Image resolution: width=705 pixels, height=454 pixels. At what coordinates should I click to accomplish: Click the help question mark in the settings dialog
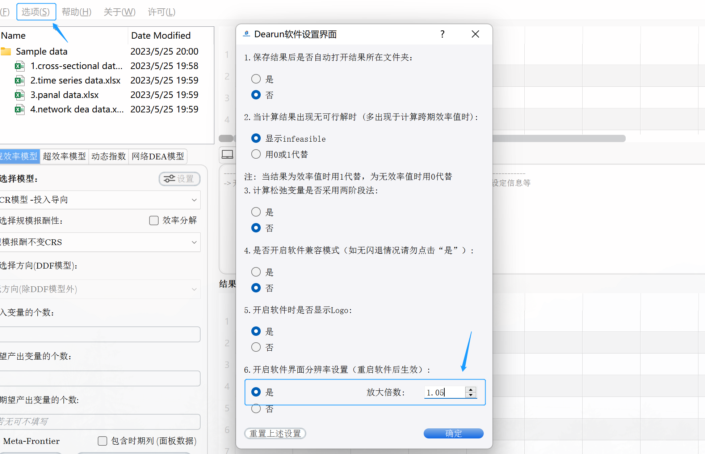(x=442, y=34)
